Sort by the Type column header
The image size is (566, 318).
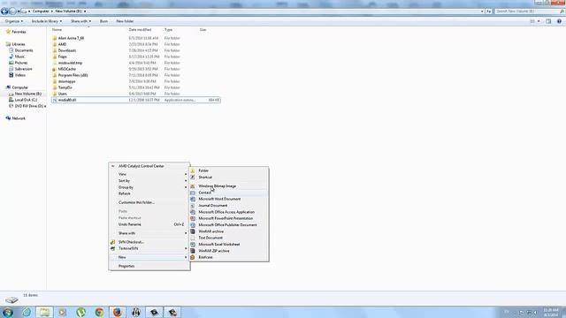[x=168, y=30]
